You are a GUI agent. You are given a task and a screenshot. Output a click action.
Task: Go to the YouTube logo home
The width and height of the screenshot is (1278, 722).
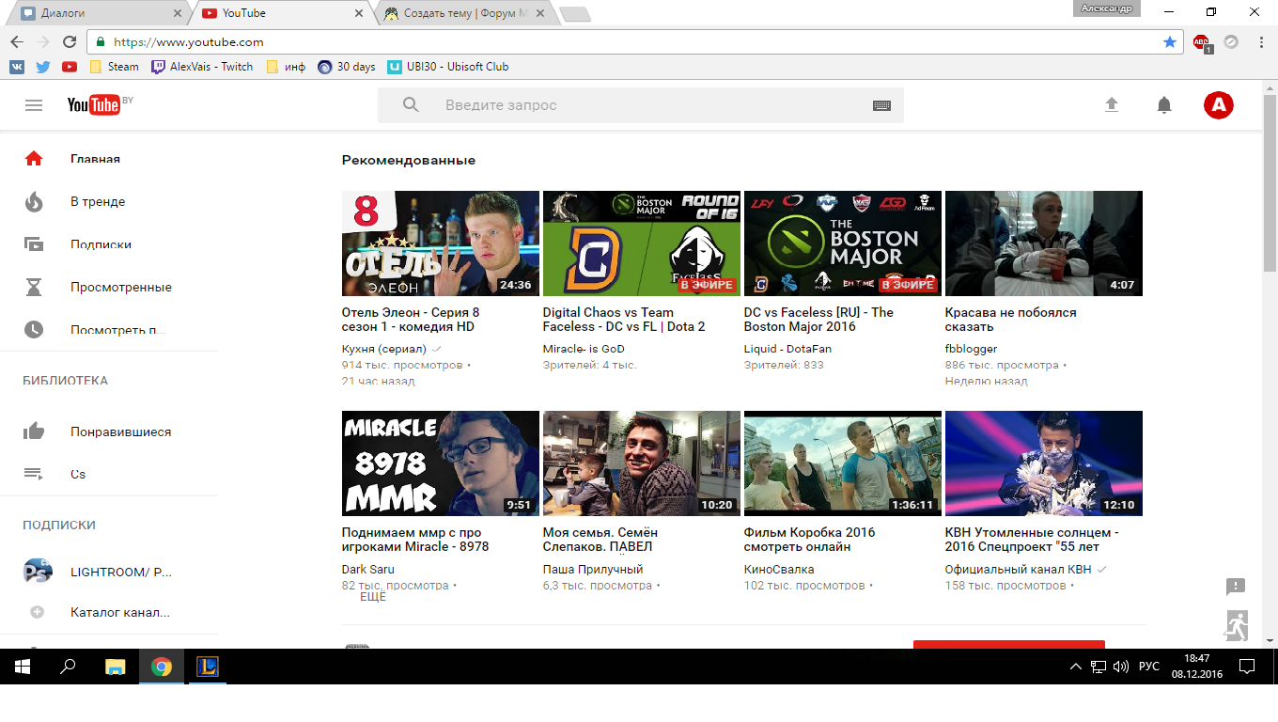click(x=94, y=104)
